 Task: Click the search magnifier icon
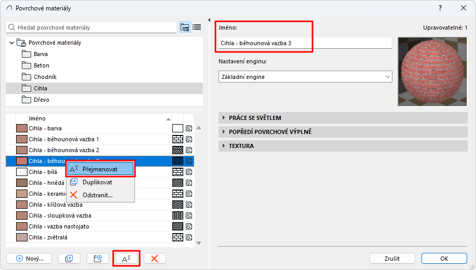11,28
